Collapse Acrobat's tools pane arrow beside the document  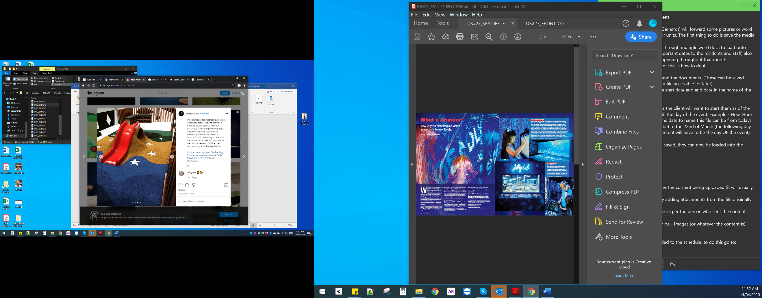click(583, 164)
